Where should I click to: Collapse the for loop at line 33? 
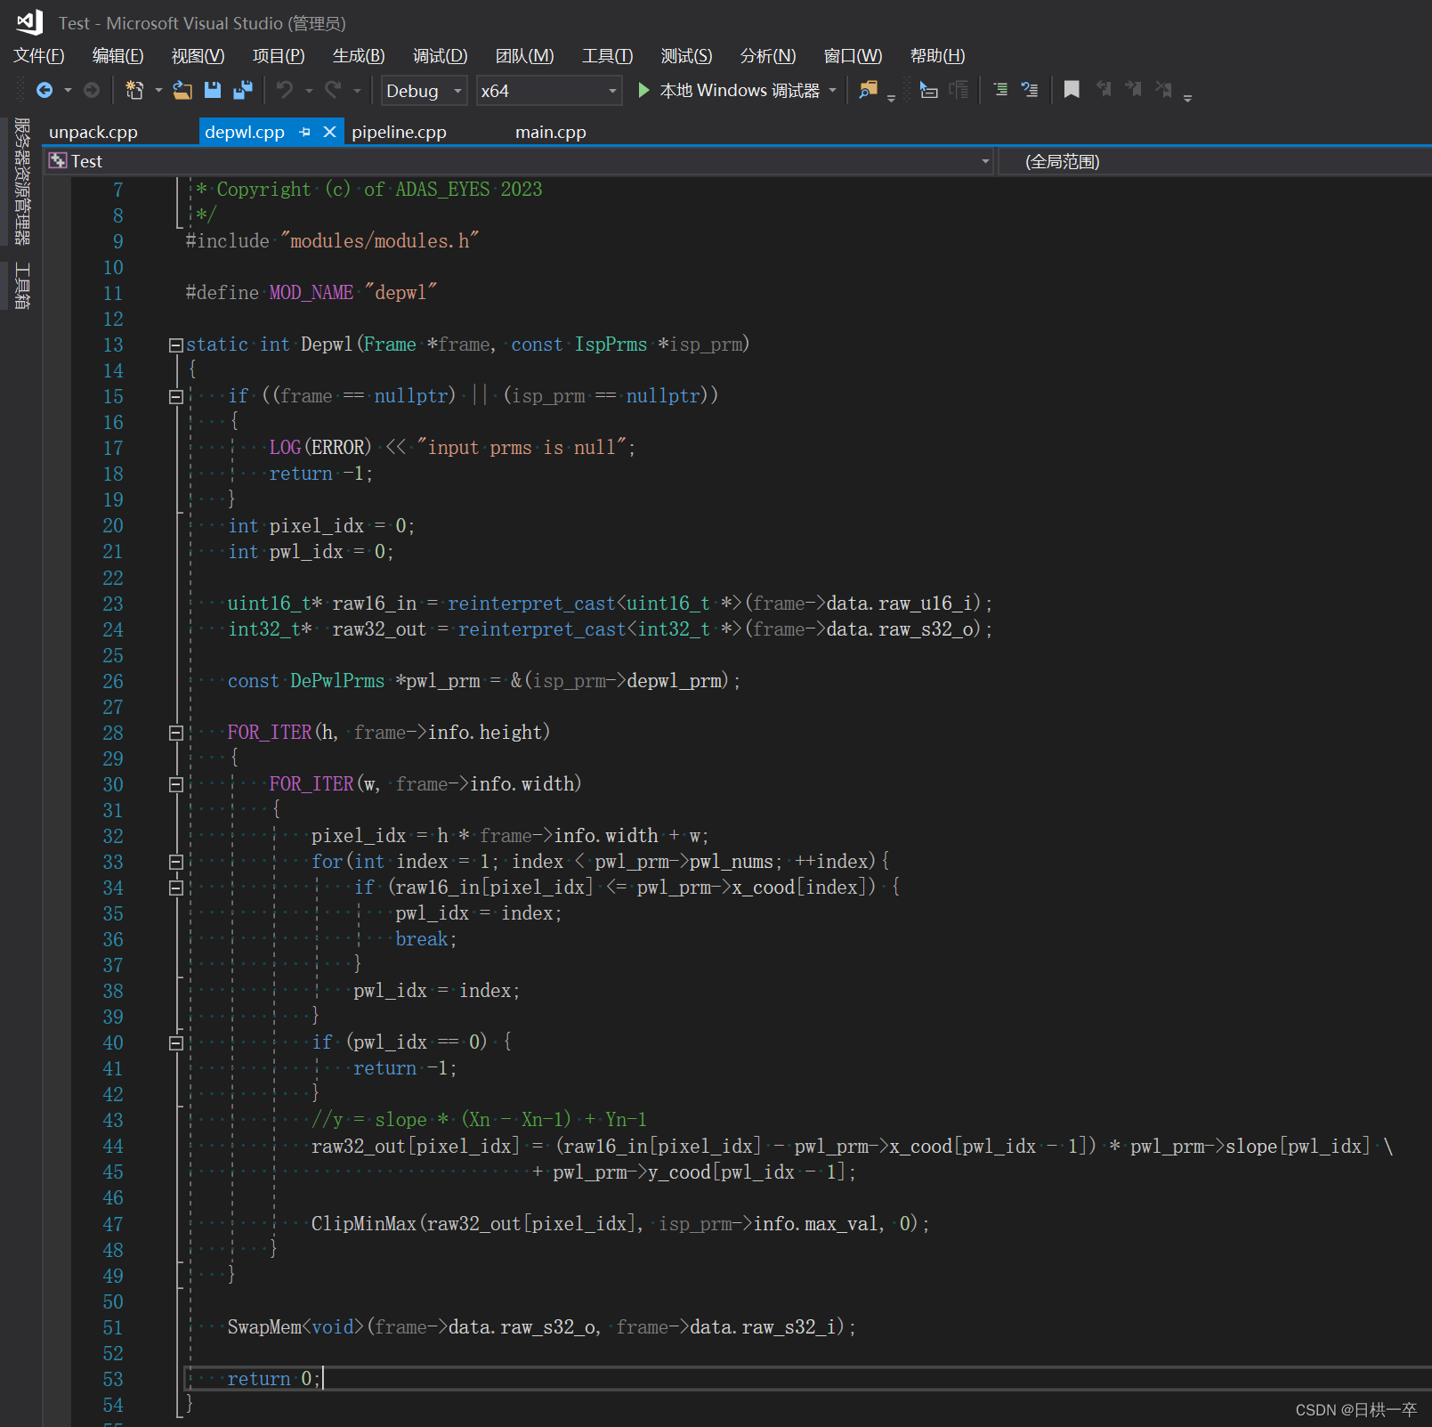click(x=175, y=862)
